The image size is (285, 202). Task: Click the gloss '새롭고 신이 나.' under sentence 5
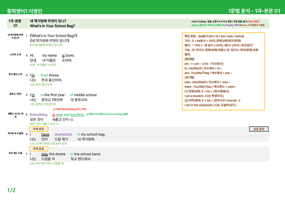(x=63, y=119)
